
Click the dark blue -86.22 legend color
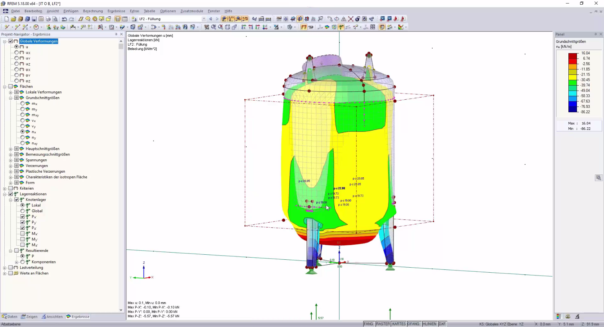pyautogui.click(x=573, y=109)
